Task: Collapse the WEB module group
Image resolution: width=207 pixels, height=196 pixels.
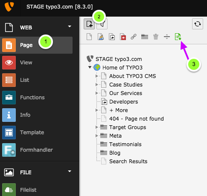Action: point(70,26)
